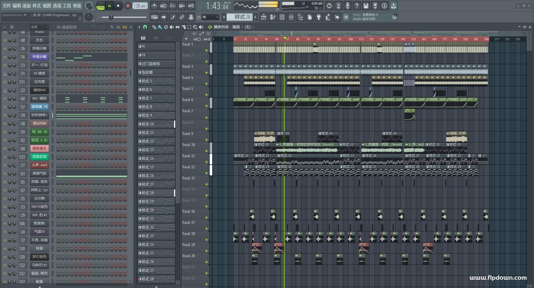Click the microphone recording icon

(x=348, y=6)
